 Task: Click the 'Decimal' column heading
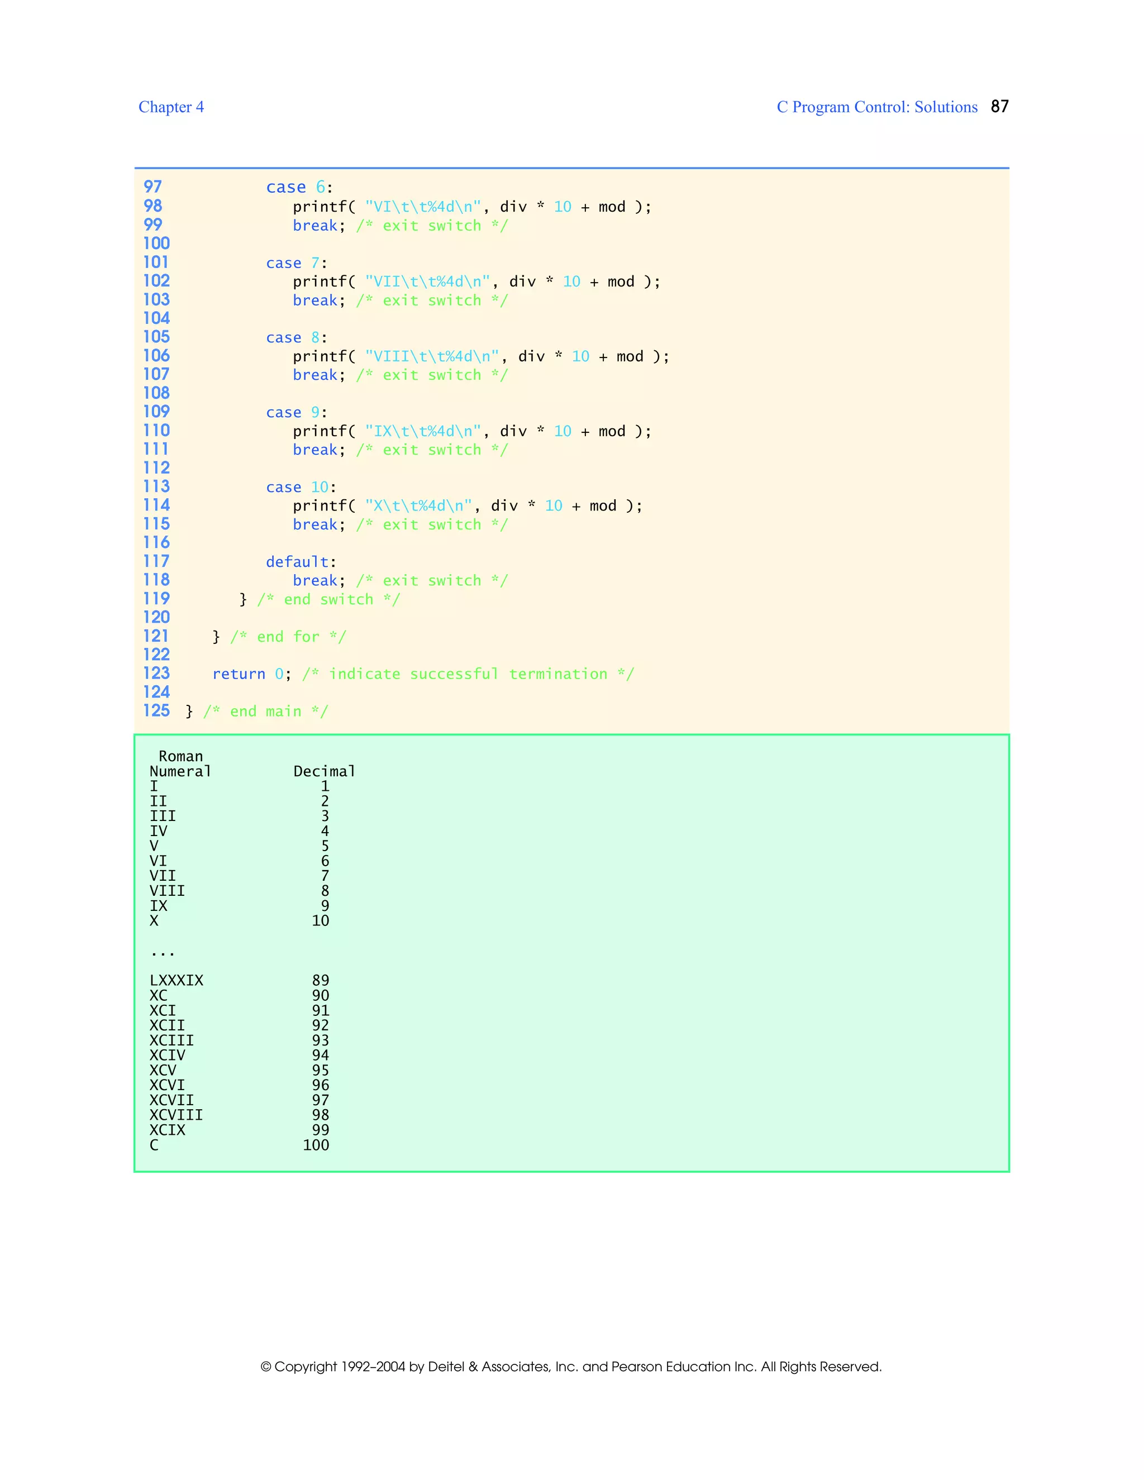pyautogui.click(x=324, y=771)
